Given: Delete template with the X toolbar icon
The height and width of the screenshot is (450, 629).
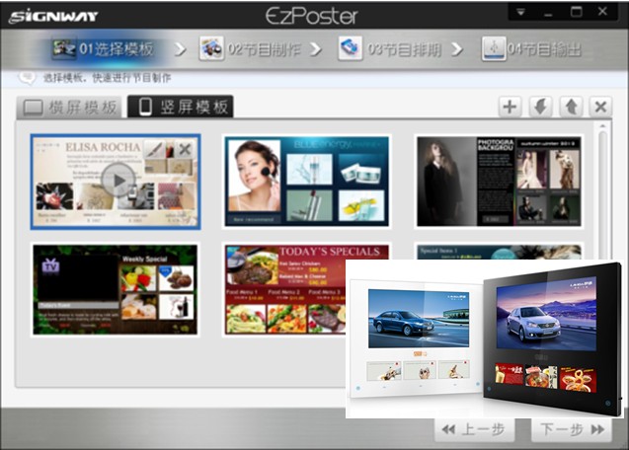Looking at the screenshot, I should (x=600, y=107).
